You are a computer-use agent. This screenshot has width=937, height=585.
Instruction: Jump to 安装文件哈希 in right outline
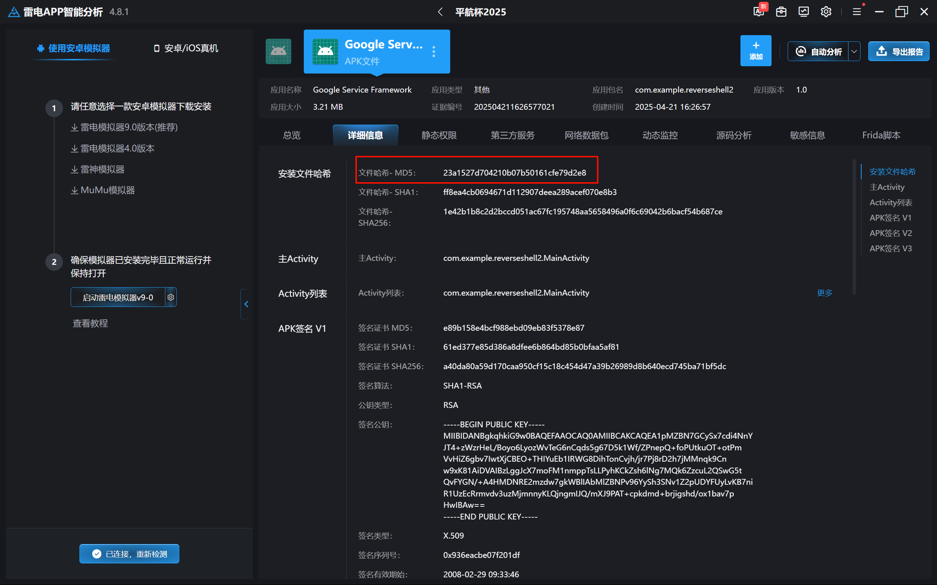pyautogui.click(x=892, y=172)
